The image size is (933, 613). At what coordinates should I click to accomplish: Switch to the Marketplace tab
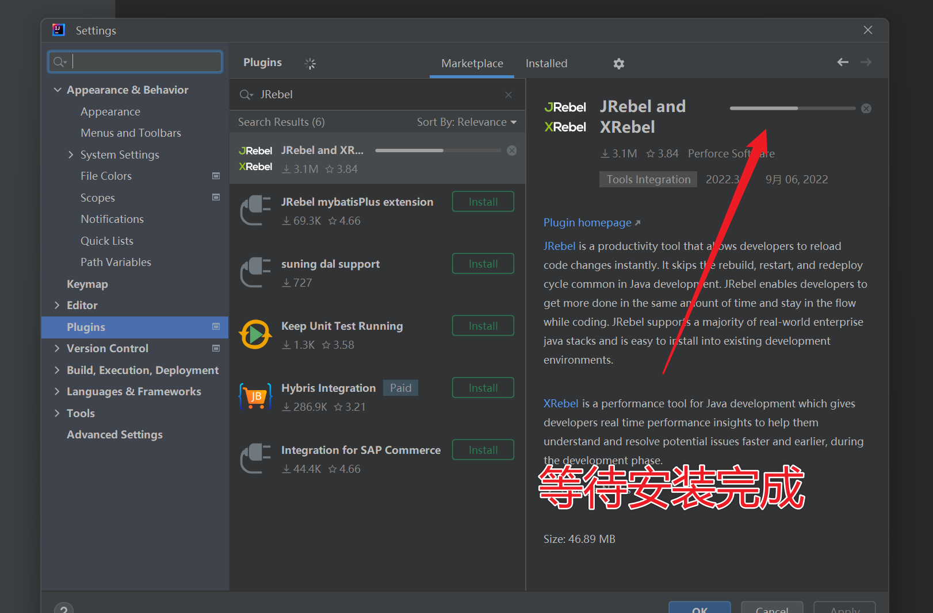(x=472, y=63)
